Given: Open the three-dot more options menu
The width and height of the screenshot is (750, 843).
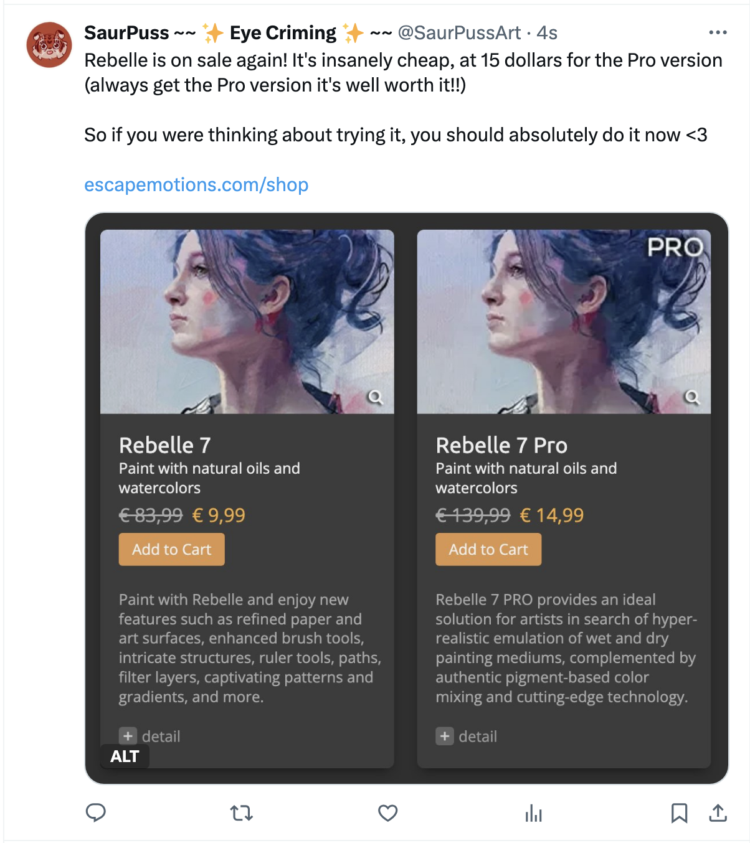Looking at the screenshot, I should (x=718, y=32).
